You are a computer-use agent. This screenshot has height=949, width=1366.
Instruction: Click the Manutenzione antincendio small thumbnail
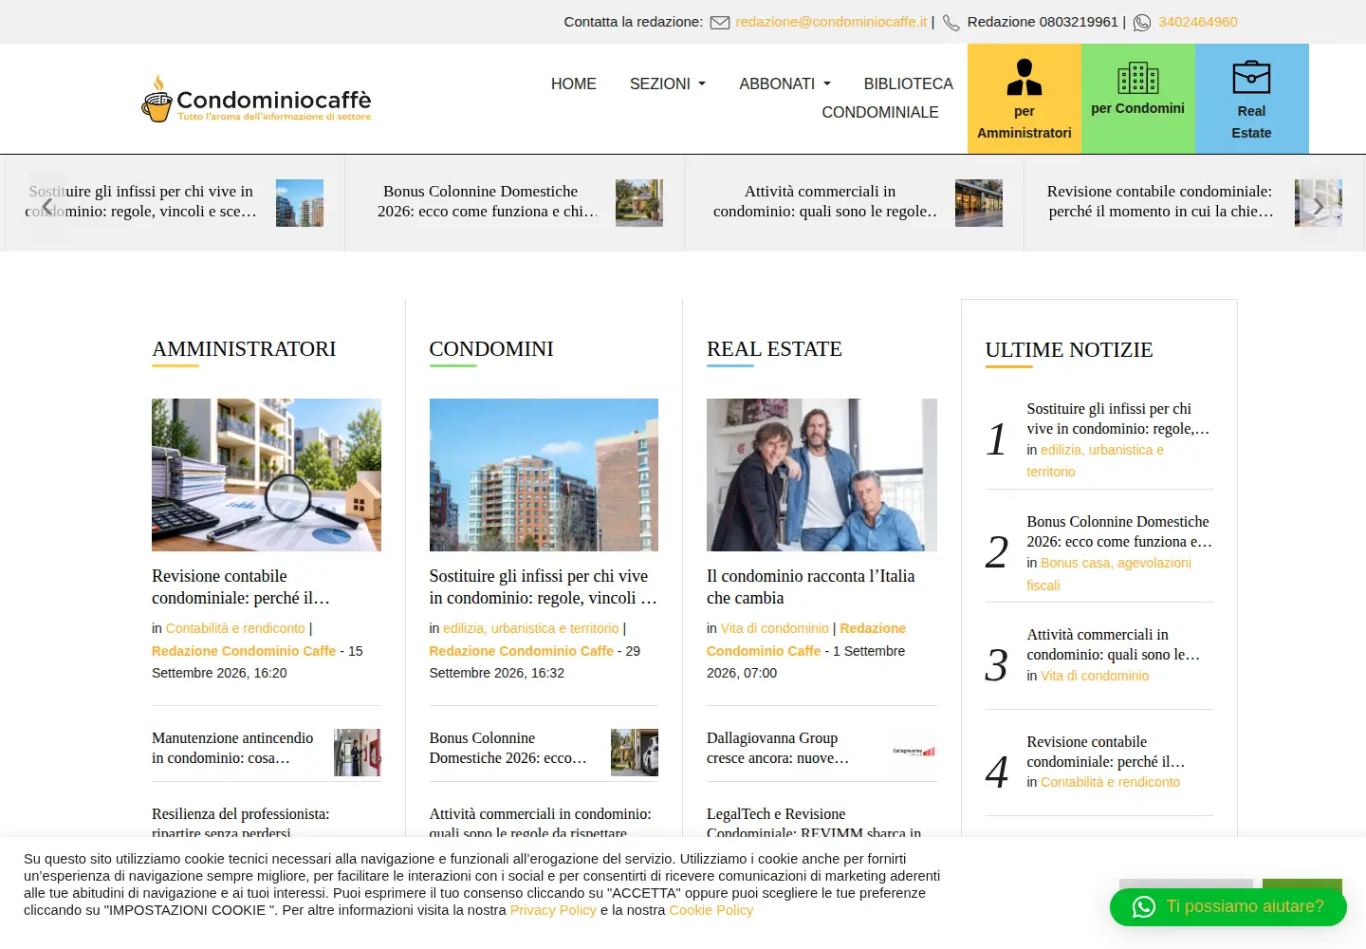358,753
